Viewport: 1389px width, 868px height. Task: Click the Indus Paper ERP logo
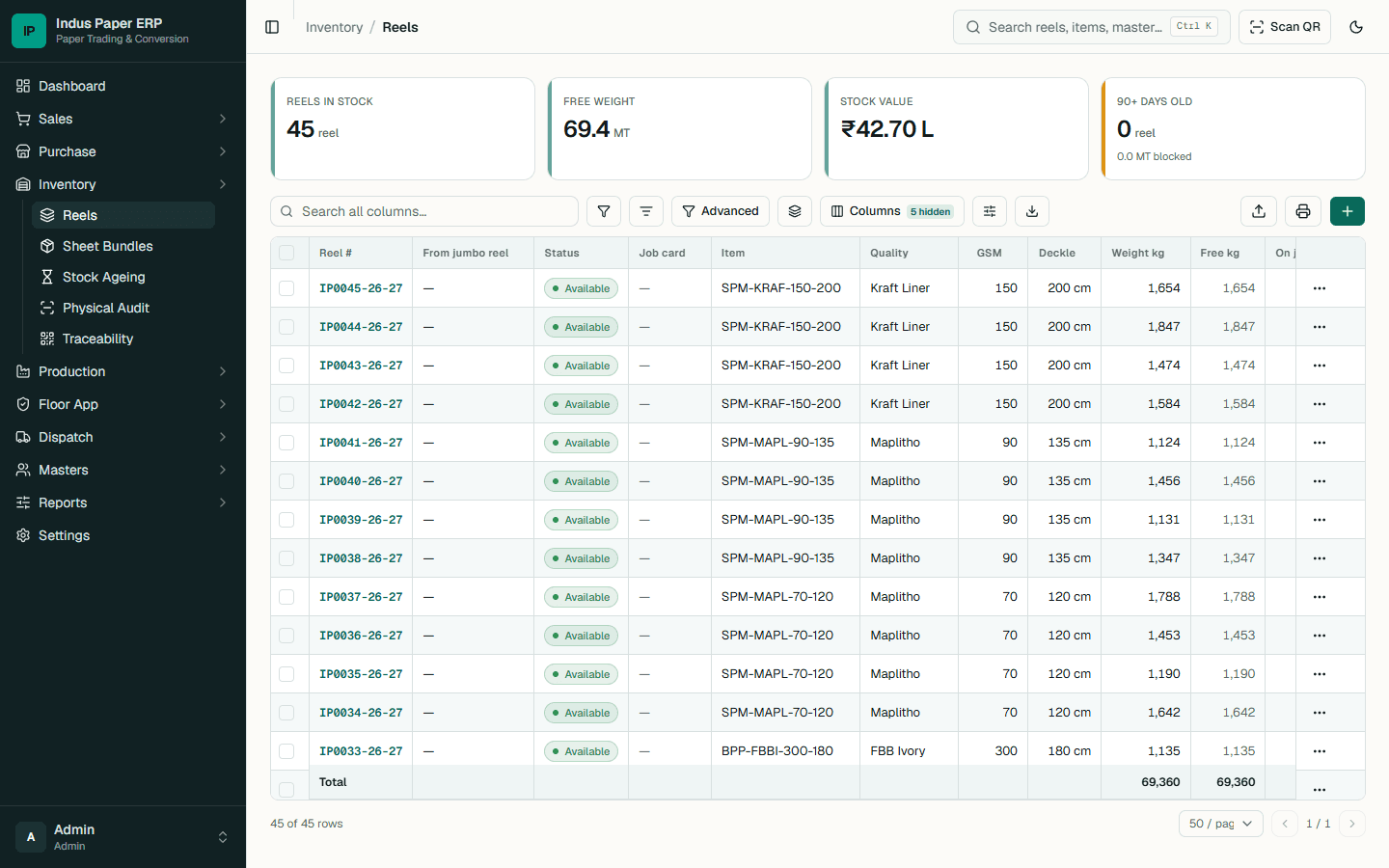(29, 31)
